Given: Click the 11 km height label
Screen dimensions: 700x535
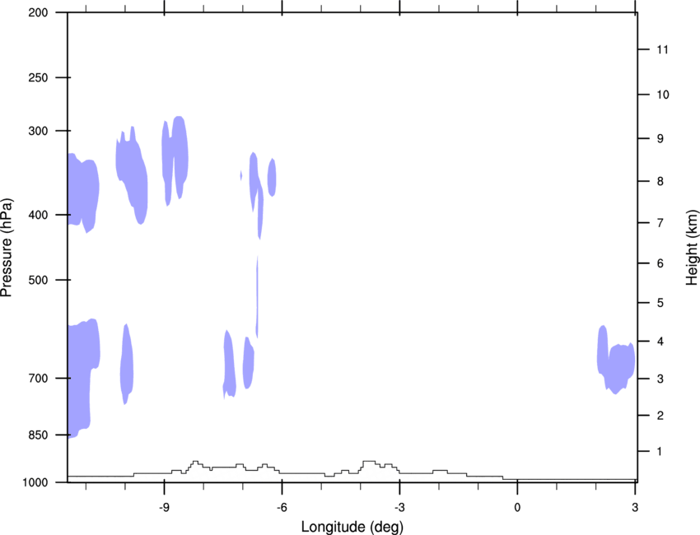Looking at the screenshot, I should (662, 49).
